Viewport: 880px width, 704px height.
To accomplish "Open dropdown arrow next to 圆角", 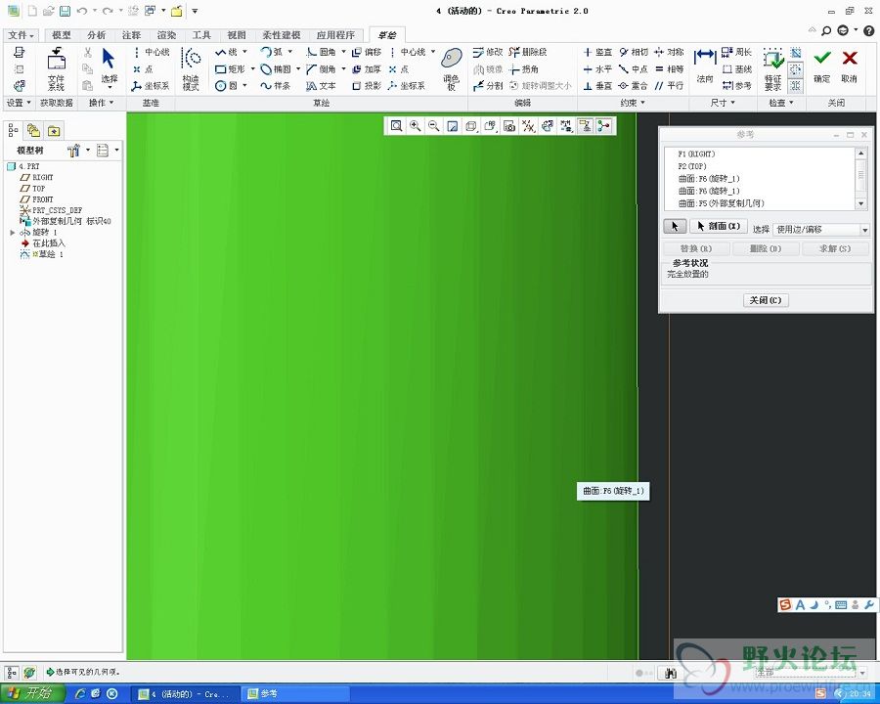I will [x=343, y=52].
